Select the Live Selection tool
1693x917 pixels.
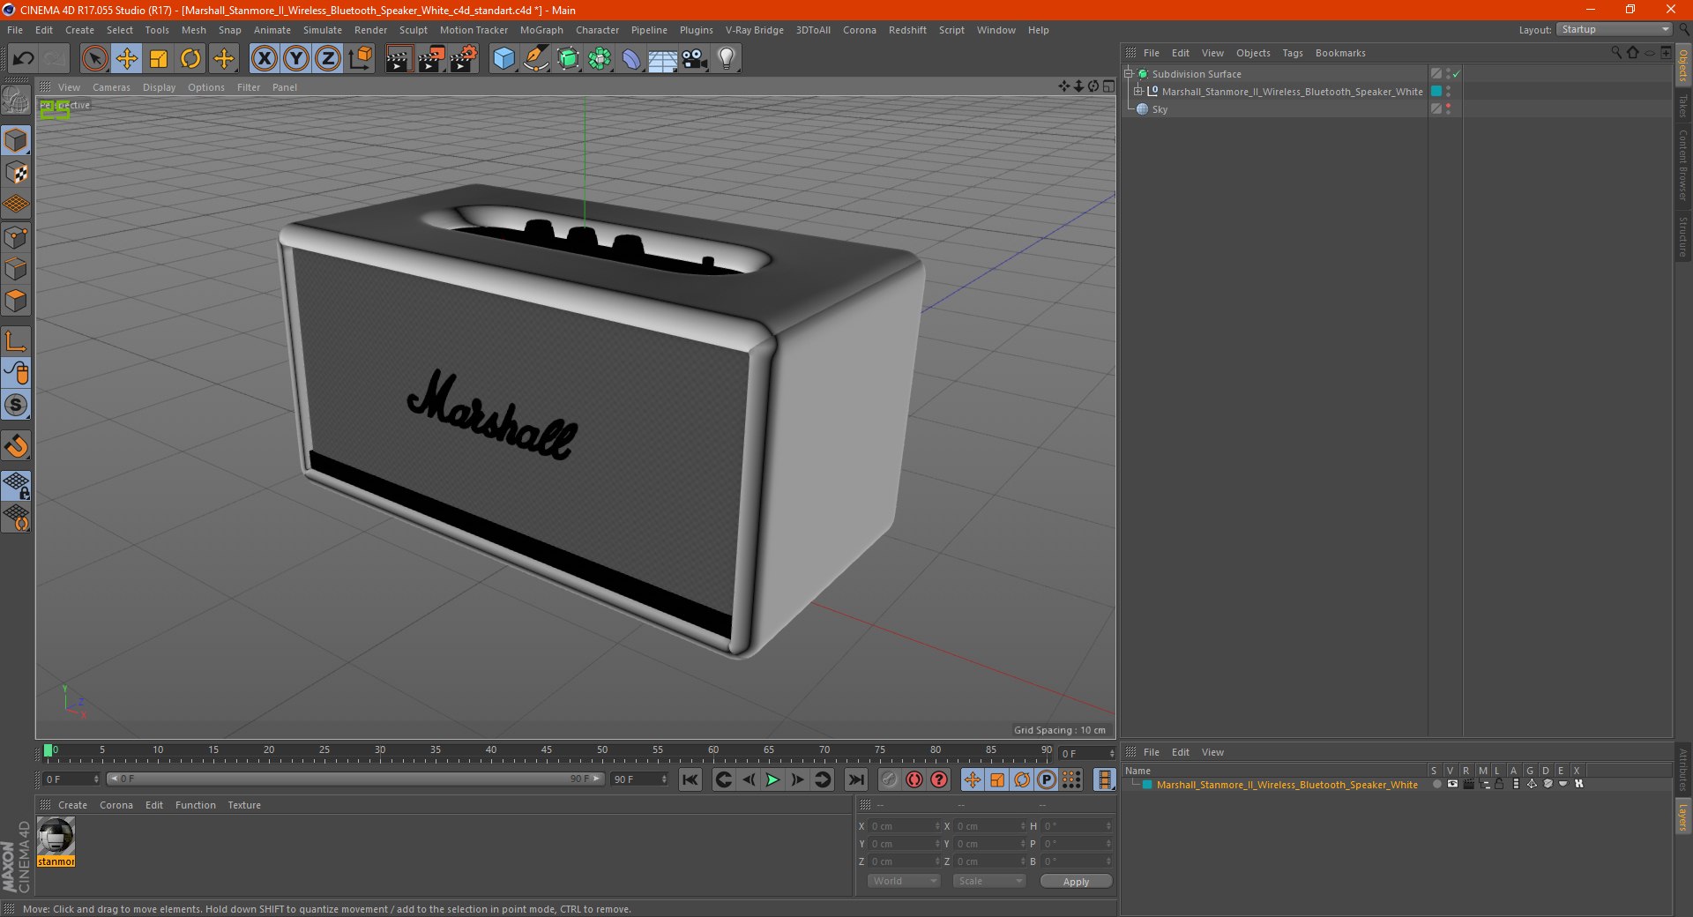tap(94, 59)
